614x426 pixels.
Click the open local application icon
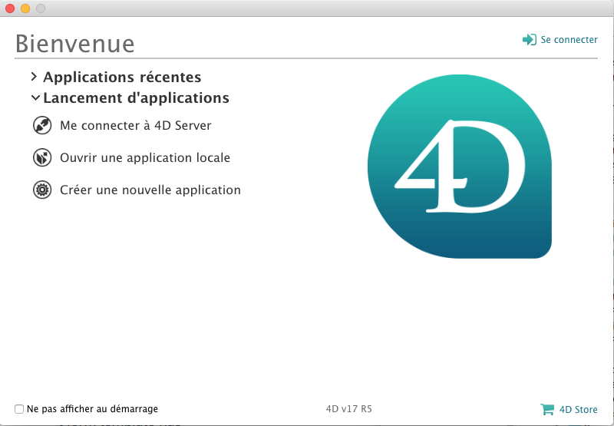41,157
